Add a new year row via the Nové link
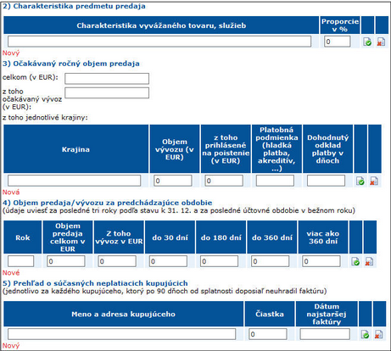The width and height of the screenshot is (391, 351). click(x=11, y=273)
